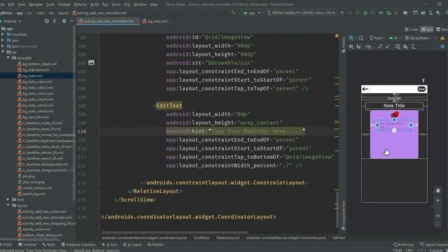Click the pan hand icon in preview
Screen dimensions: 448x252
tap(437, 190)
